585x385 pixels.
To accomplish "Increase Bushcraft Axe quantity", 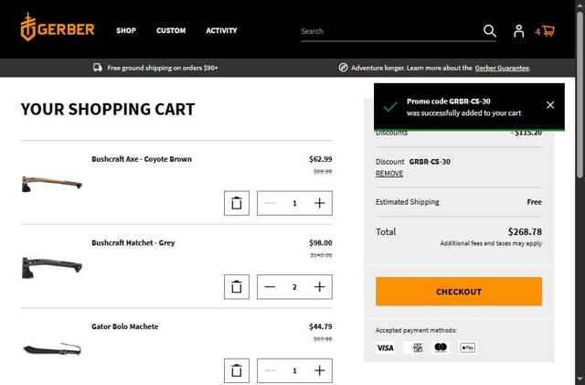I will [x=319, y=203].
